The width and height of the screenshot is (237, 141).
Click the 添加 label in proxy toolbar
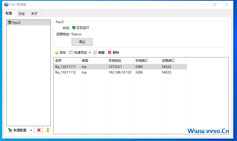coord(63,53)
